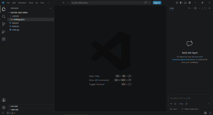Open chat dropdown arrow in command center

tap(149, 3)
